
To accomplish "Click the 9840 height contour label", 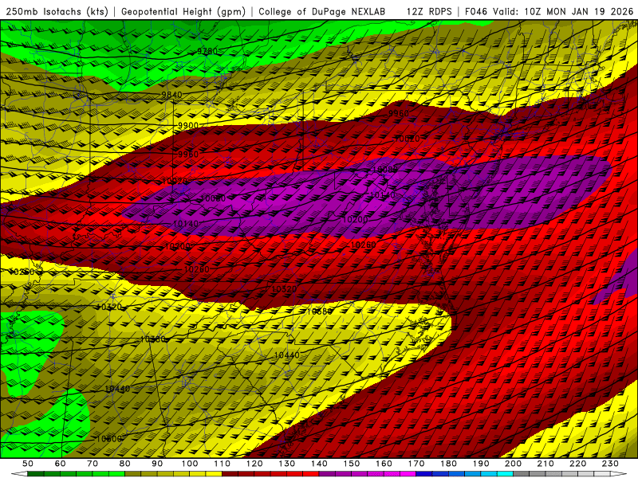I will pyautogui.click(x=171, y=95).
